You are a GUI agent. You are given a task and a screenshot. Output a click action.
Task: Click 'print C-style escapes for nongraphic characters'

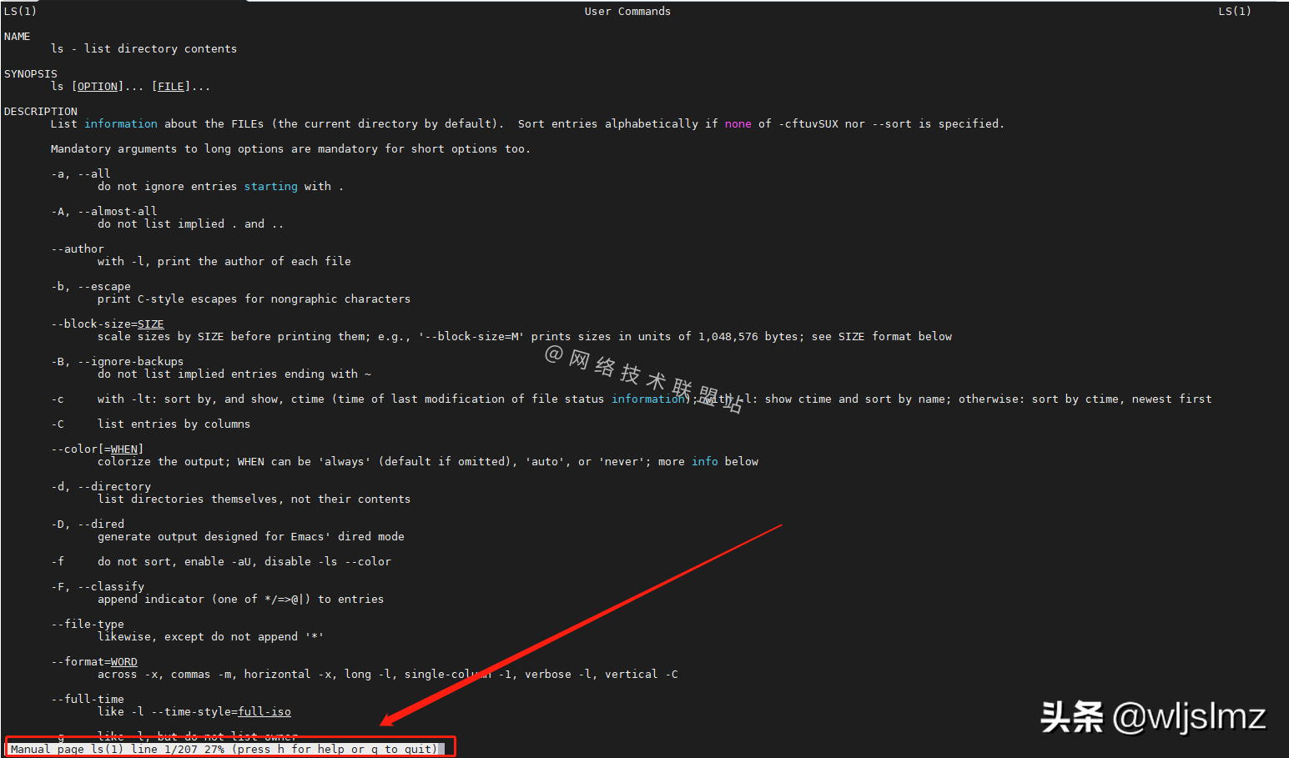[x=254, y=299]
